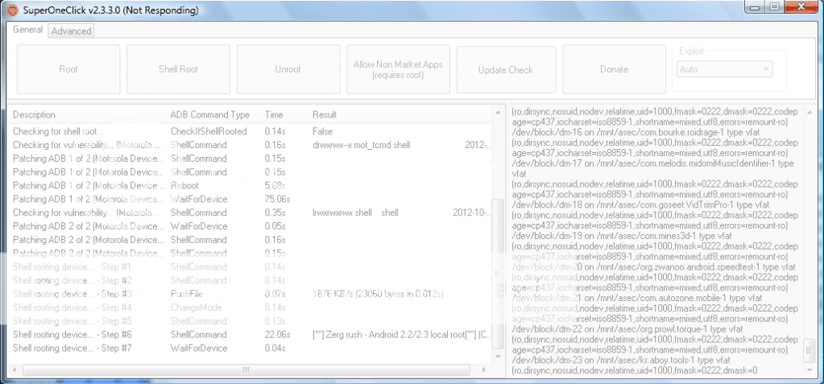This screenshot has width=824, height=384.
Task: Select the General tab
Action: point(27,30)
